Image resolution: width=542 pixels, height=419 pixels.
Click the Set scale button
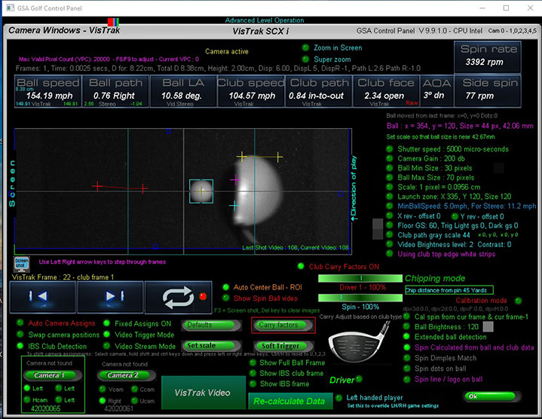coord(211,345)
